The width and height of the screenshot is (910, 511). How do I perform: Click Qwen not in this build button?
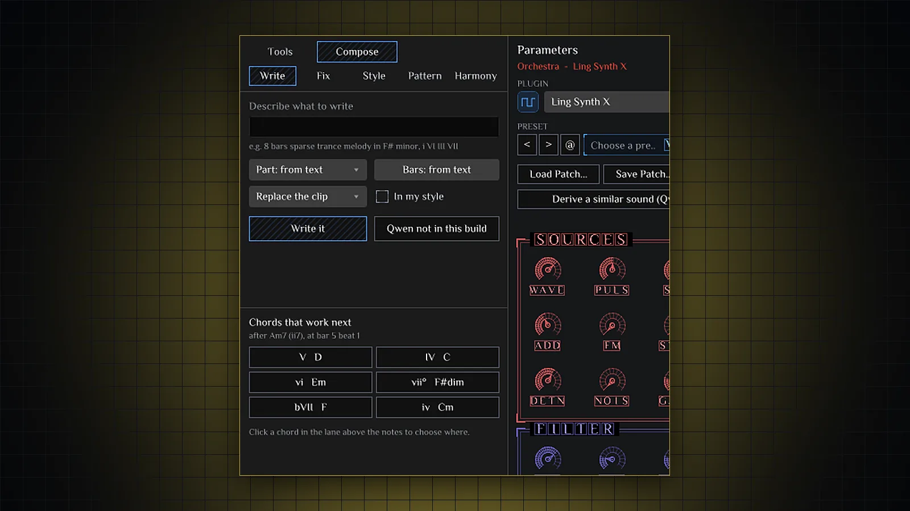437,229
